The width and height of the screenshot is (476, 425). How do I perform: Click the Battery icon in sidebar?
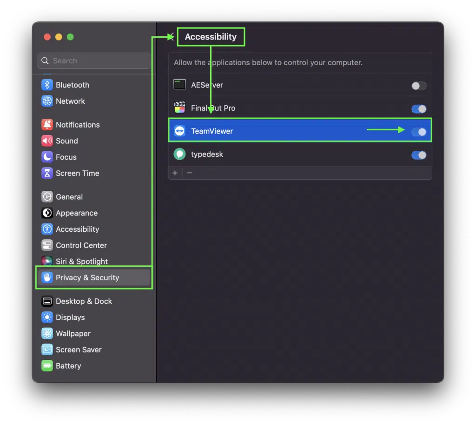click(47, 365)
